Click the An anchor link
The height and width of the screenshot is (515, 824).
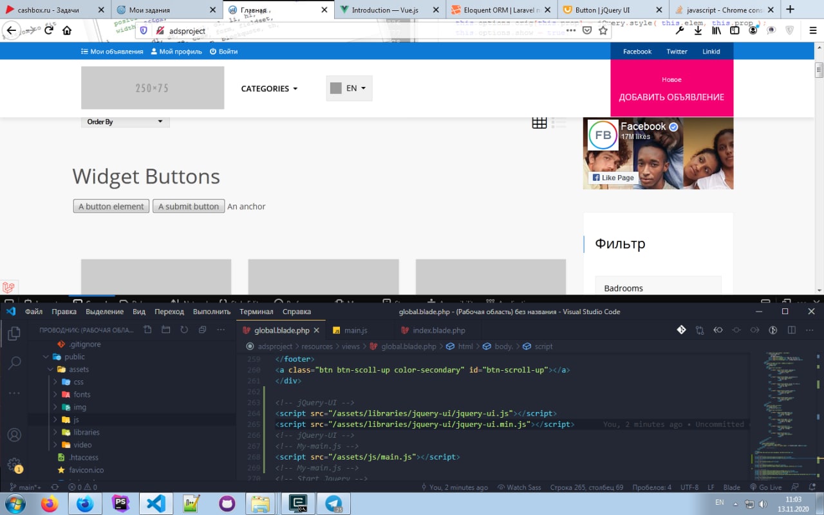pyautogui.click(x=247, y=207)
